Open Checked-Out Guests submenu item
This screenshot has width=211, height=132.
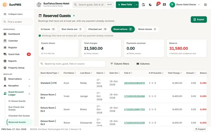pos(19,116)
